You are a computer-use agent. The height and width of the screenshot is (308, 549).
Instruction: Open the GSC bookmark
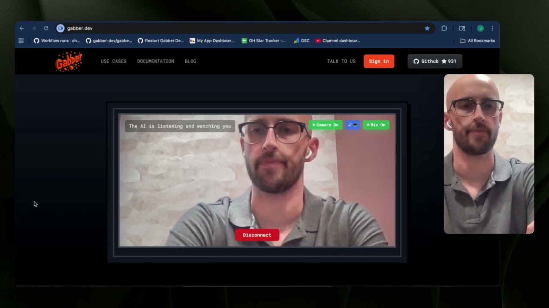[302, 41]
